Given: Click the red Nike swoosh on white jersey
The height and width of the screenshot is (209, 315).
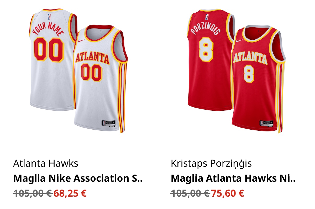Looking at the screenshot, I should pos(82,40).
